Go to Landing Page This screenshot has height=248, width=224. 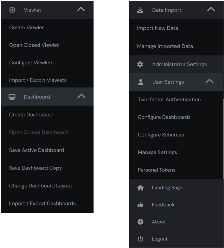(167, 188)
